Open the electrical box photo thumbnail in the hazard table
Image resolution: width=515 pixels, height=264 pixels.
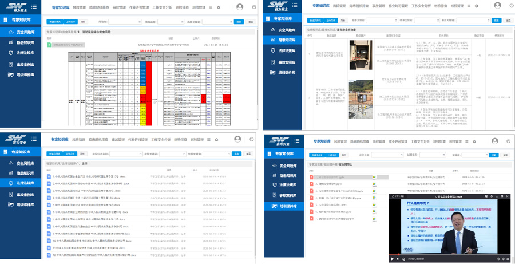tap(360, 54)
